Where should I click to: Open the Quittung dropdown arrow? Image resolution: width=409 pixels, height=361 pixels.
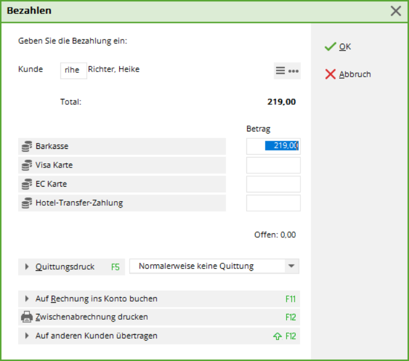coord(292,266)
